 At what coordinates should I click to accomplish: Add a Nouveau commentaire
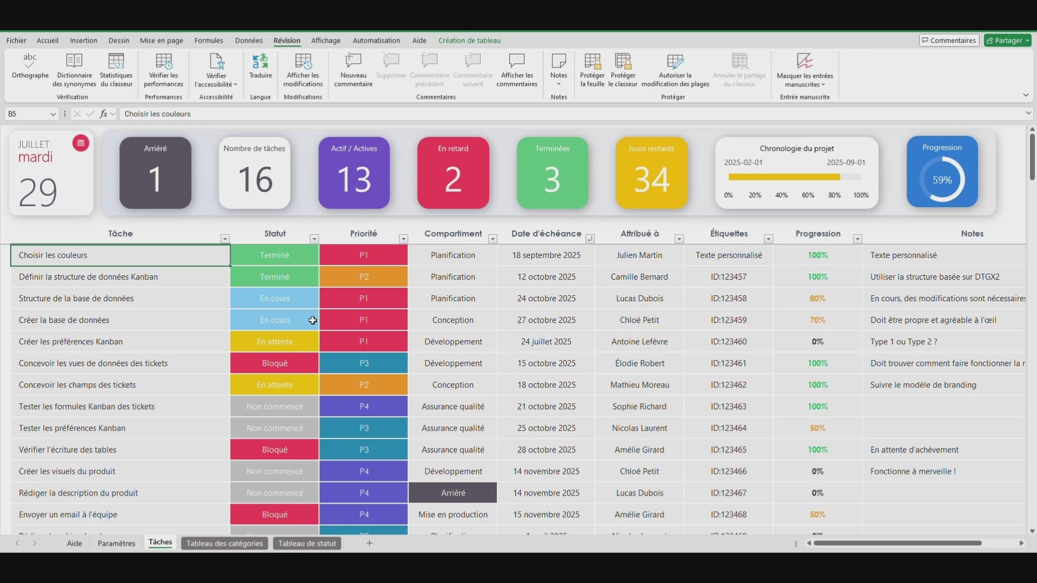[353, 70]
